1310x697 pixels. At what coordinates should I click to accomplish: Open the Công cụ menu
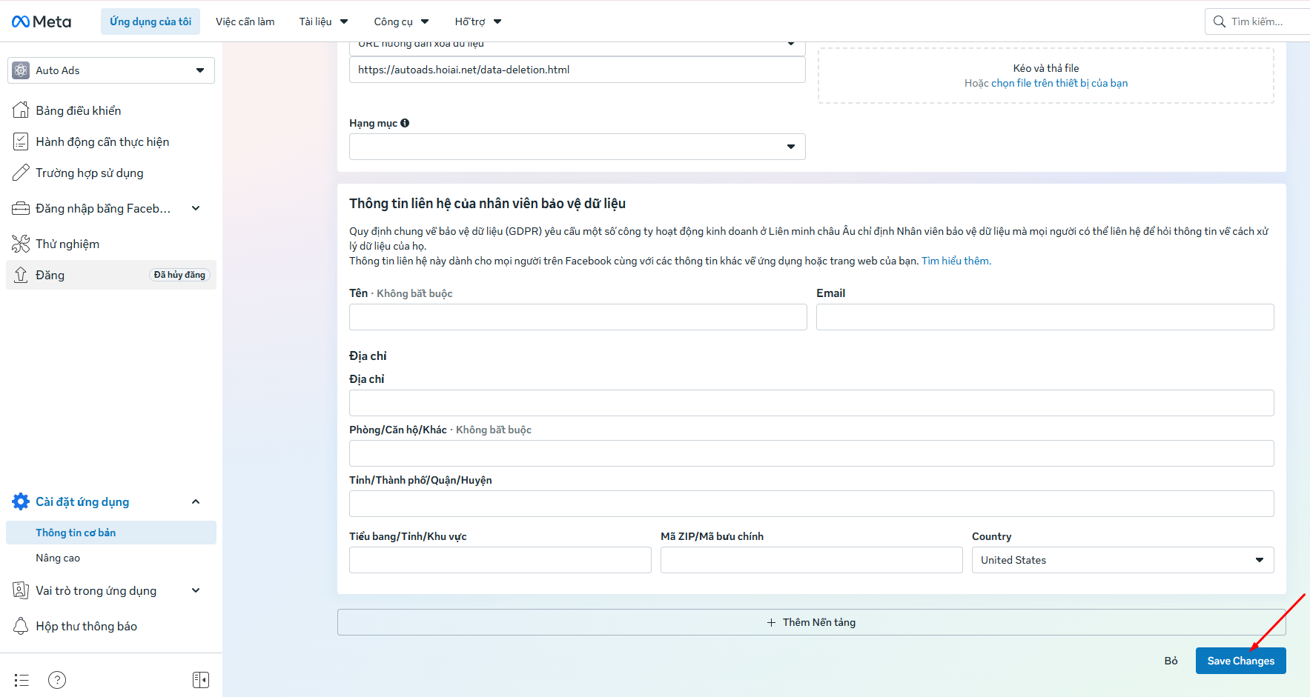tap(401, 21)
